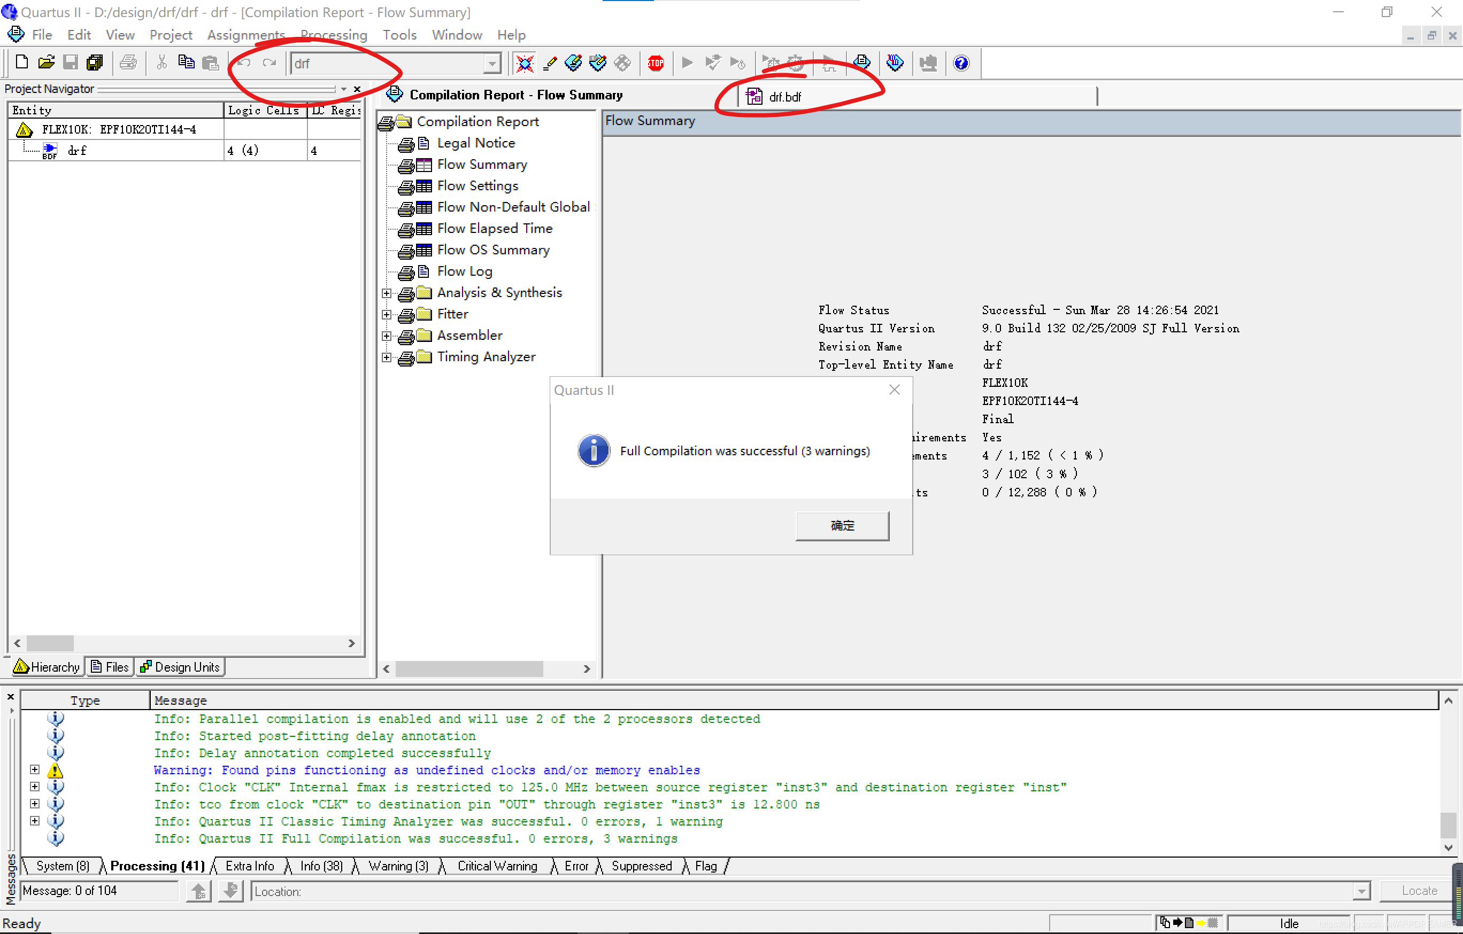Click the Open file icon
The height and width of the screenshot is (934, 1463).
click(x=46, y=63)
